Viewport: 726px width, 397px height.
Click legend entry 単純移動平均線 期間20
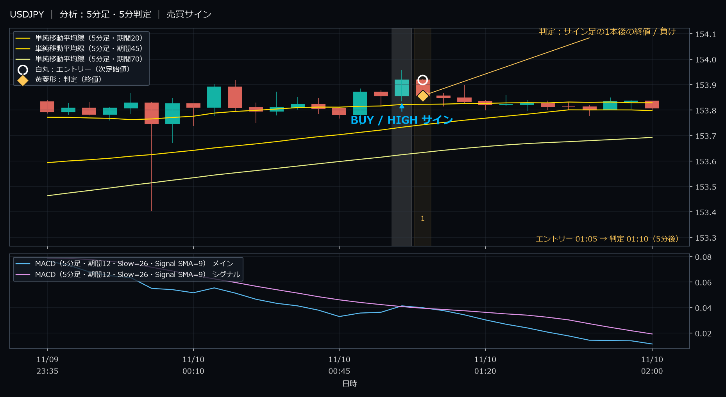click(x=80, y=38)
